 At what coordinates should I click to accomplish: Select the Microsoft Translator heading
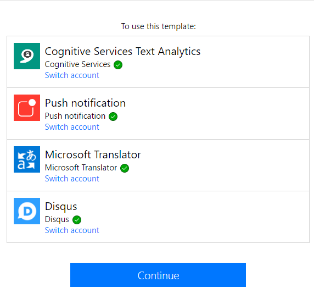(93, 154)
